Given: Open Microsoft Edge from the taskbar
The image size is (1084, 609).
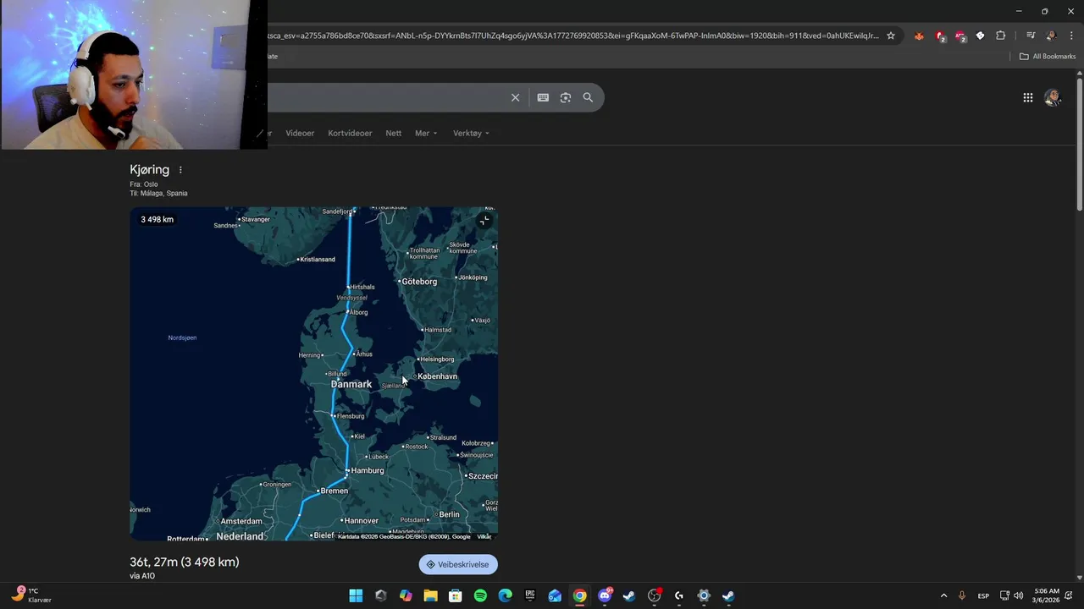Looking at the screenshot, I should 505,595.
